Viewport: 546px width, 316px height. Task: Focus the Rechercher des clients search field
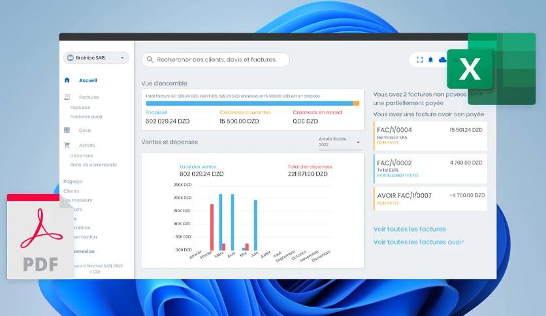[216, 59]
